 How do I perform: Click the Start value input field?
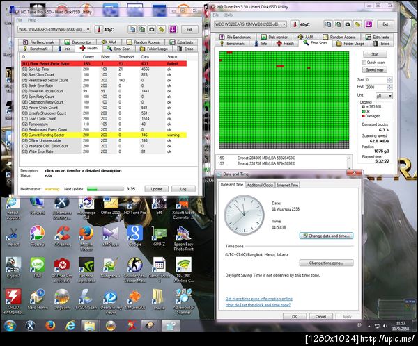click(376, 80)
